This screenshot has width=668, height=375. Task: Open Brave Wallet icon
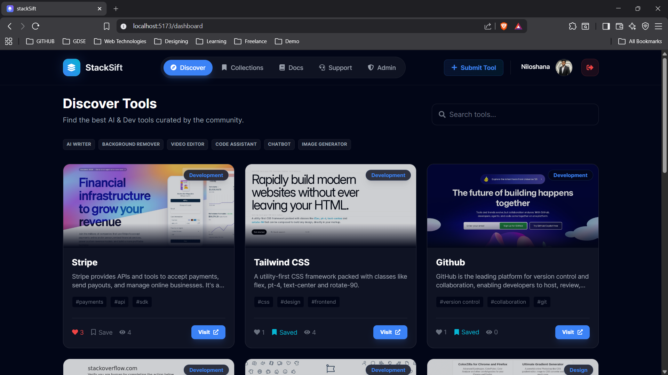(x=619, y=26)
